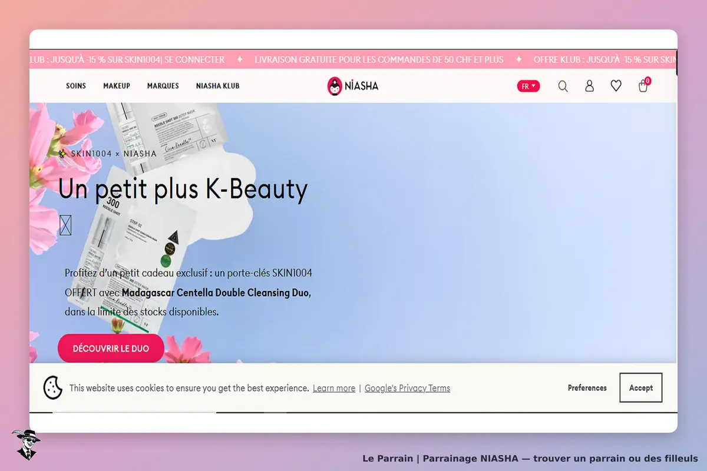The image size is (707, 471).
Task: Click the SKIN1004 × NIASHA label
Action: pyautogui.click(x=107, y=154)
